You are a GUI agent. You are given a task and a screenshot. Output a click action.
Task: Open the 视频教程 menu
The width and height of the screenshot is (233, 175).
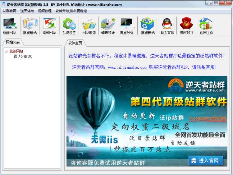(x=44, y=11)
